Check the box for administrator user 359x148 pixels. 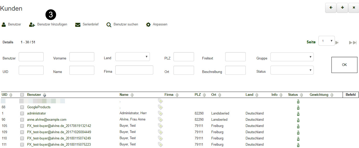22,113
